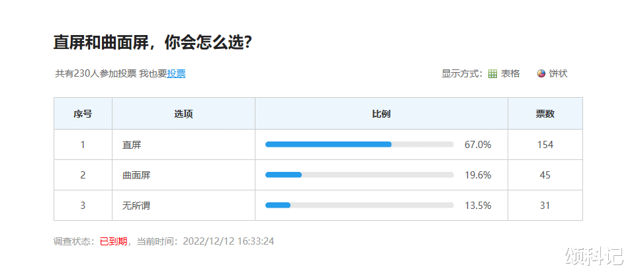The height and width of the screenshot is (279, 634).
Task: Switch display mode to 表格 label
Action: click(x=510, y=74)
